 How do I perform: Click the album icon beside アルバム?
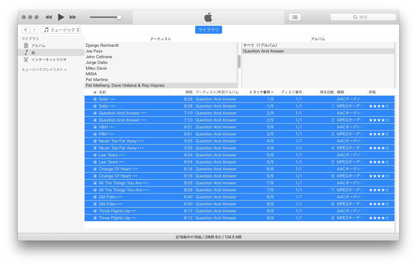coord(26,46)
